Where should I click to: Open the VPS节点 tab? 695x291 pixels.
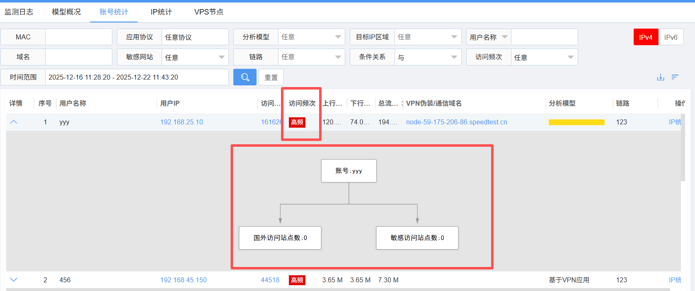[208, 12]
